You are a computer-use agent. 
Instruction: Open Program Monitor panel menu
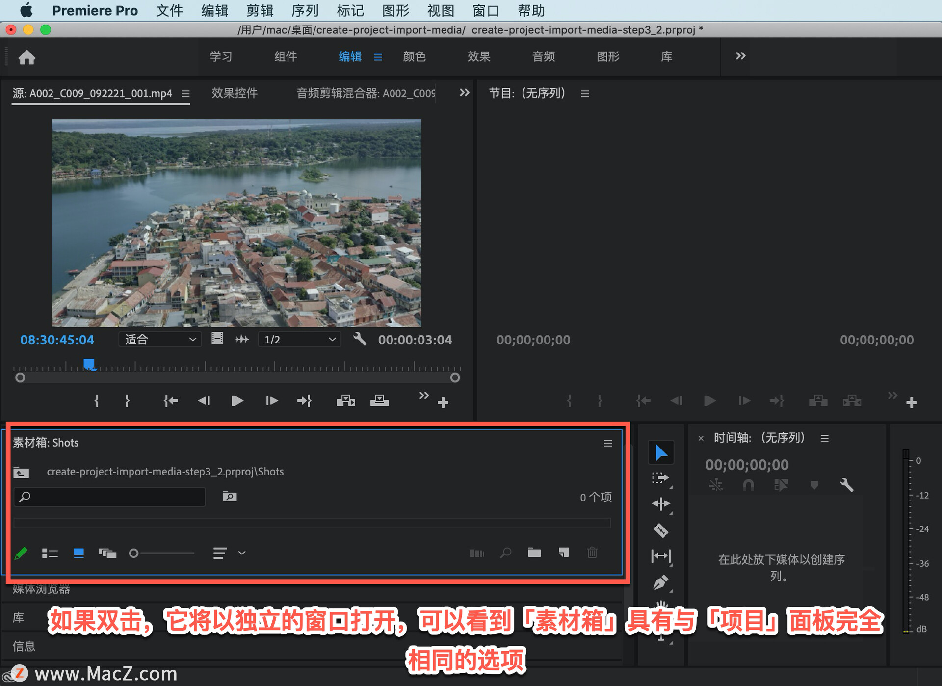click(x=585, y=93)
